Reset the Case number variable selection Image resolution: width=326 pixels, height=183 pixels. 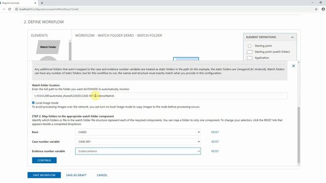pyautogui.click(x=215, y=142)
